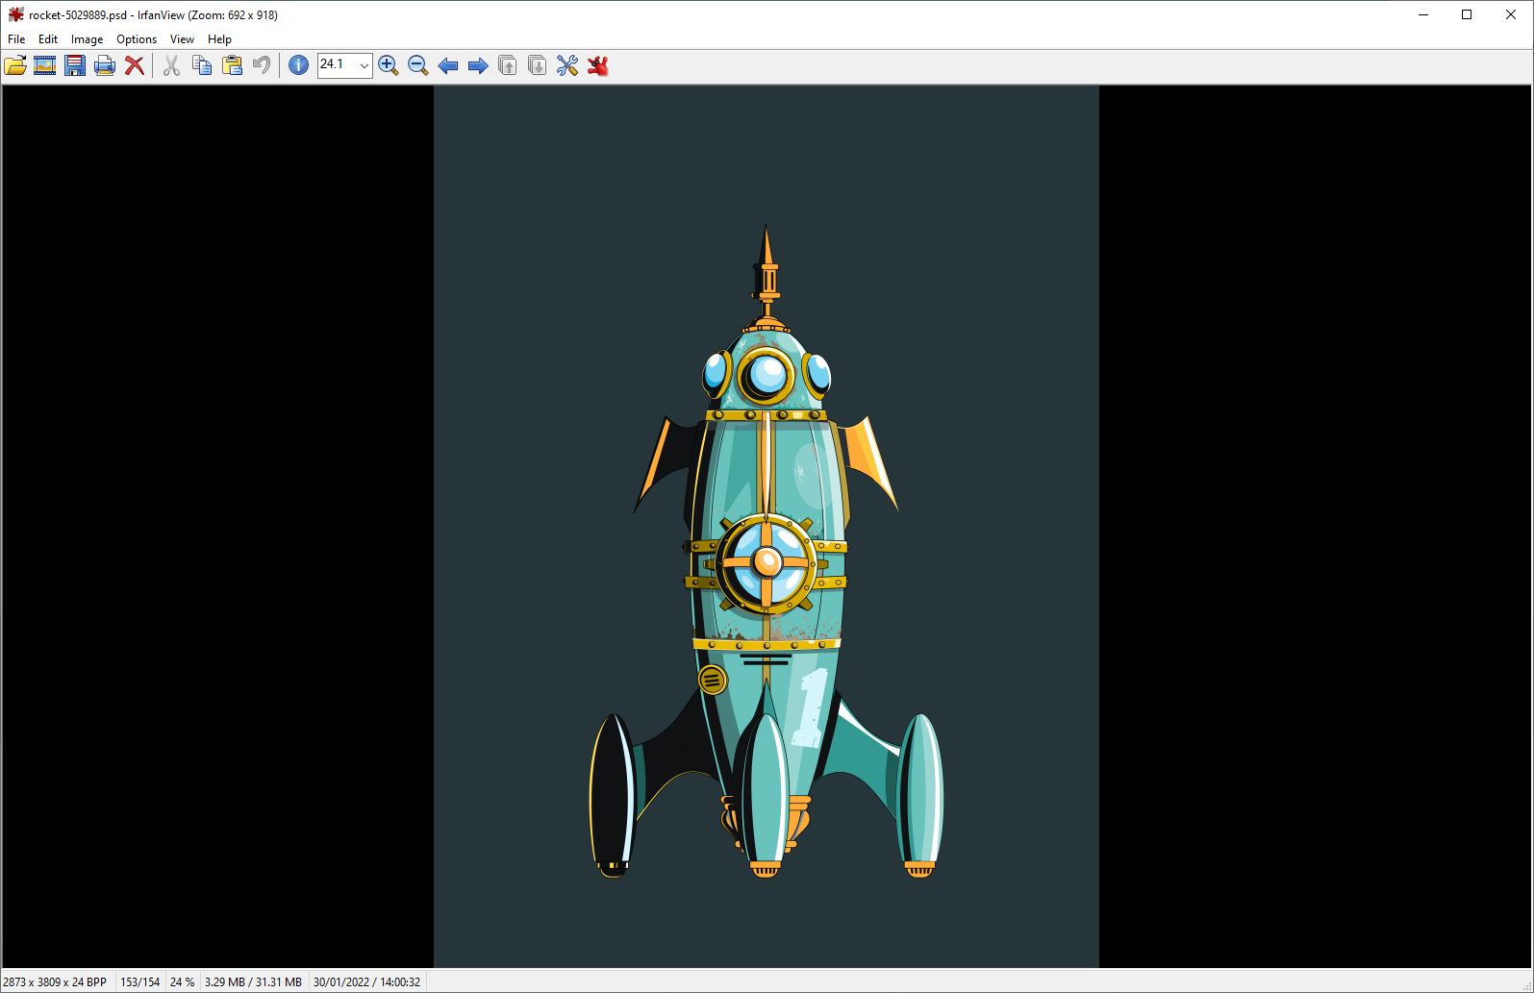1534x993 pixels.
Task: Zoom out with the minus magnifier
Action: pos(418,65)
